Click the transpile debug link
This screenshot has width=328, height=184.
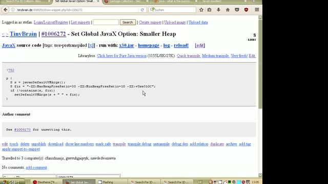pos(139,144)
